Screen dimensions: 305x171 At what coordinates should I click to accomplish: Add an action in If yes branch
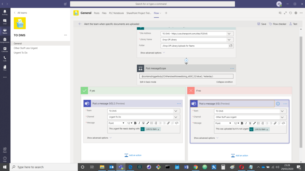tap(133, 155)
